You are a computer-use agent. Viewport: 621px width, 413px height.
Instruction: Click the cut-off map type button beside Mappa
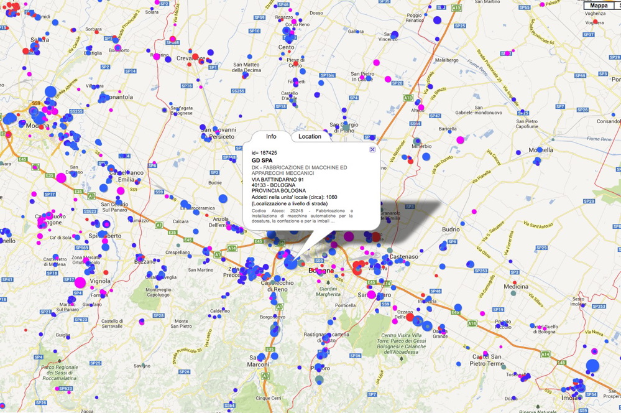[617, 5]
